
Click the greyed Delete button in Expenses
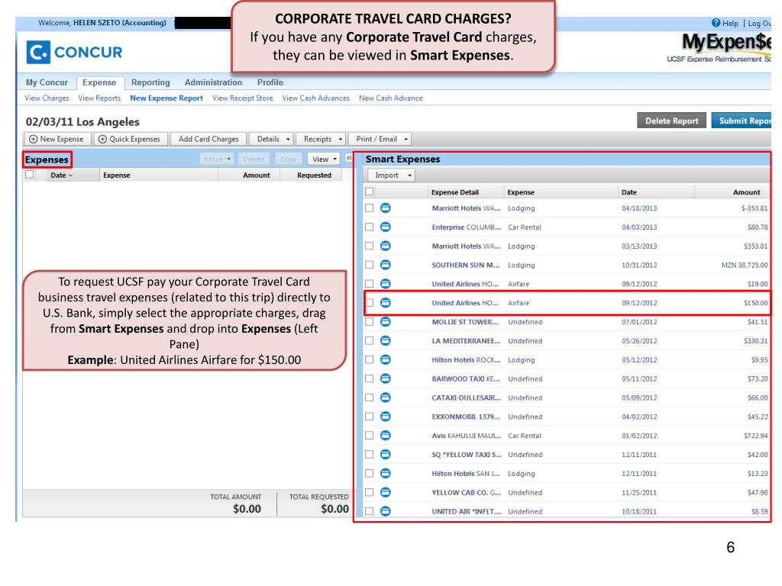254,159
